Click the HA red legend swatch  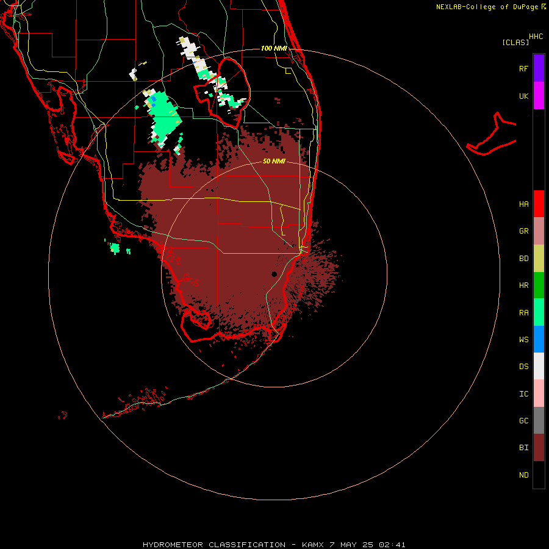pos(539,204)
